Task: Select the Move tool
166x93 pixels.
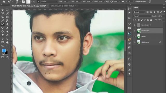Action: click(3, 10)
